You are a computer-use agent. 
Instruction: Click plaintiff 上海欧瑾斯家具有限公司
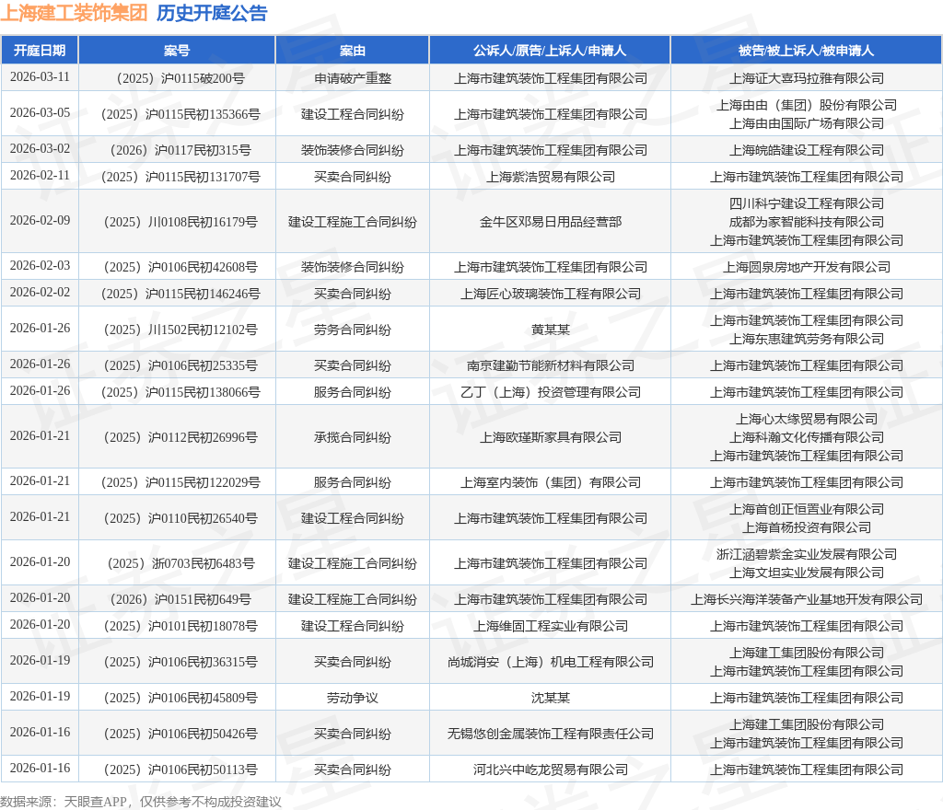tap(551, 437)
